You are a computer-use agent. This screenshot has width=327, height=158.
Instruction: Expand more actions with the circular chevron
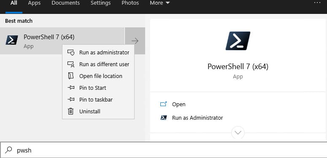pos(238,132)
